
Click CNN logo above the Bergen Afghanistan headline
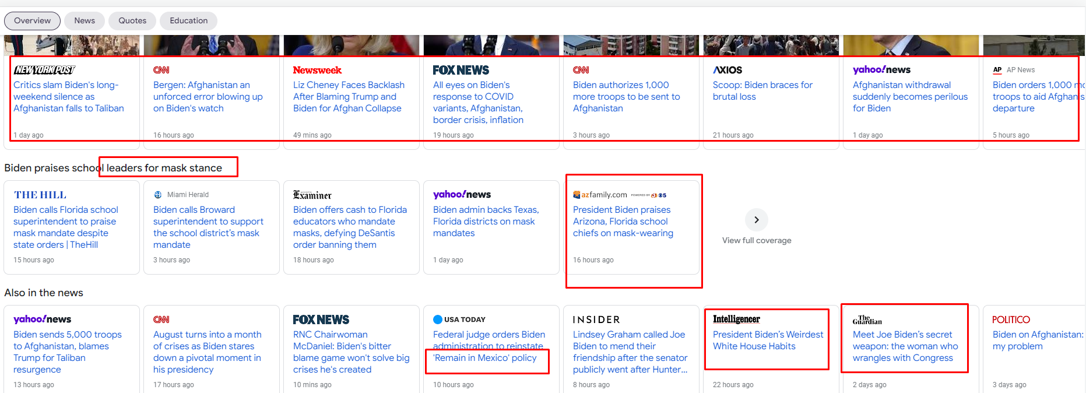pos(161,70)
